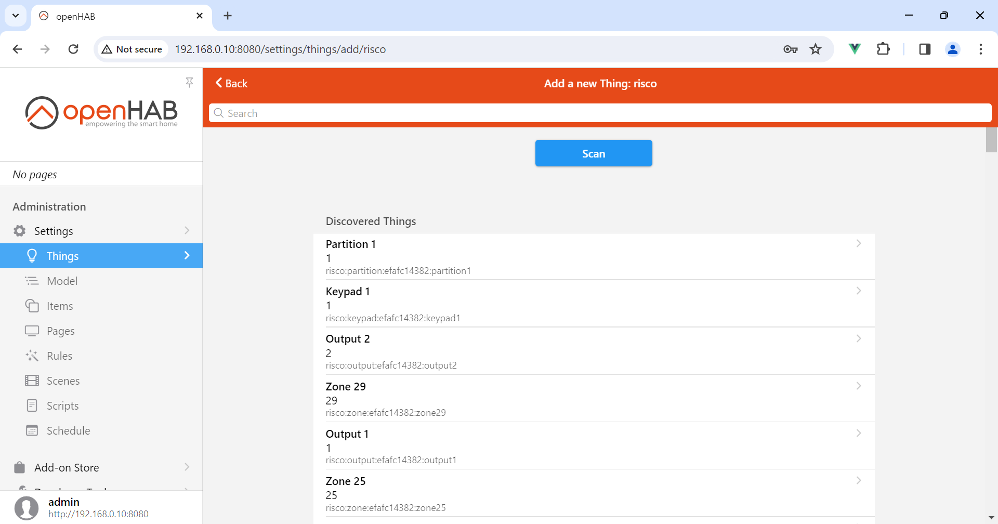Click the Not secure site indicator

pos(133,49)
